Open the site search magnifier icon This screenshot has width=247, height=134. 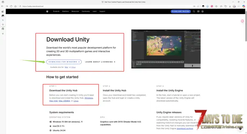coord(194,12)
